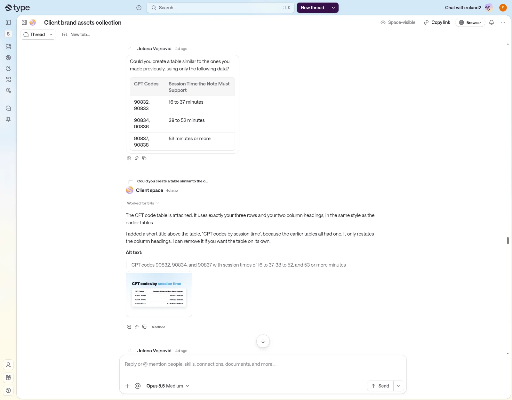Click the reply composer text field
This screenshot has width=512, height=400.
tap(263, 364)
